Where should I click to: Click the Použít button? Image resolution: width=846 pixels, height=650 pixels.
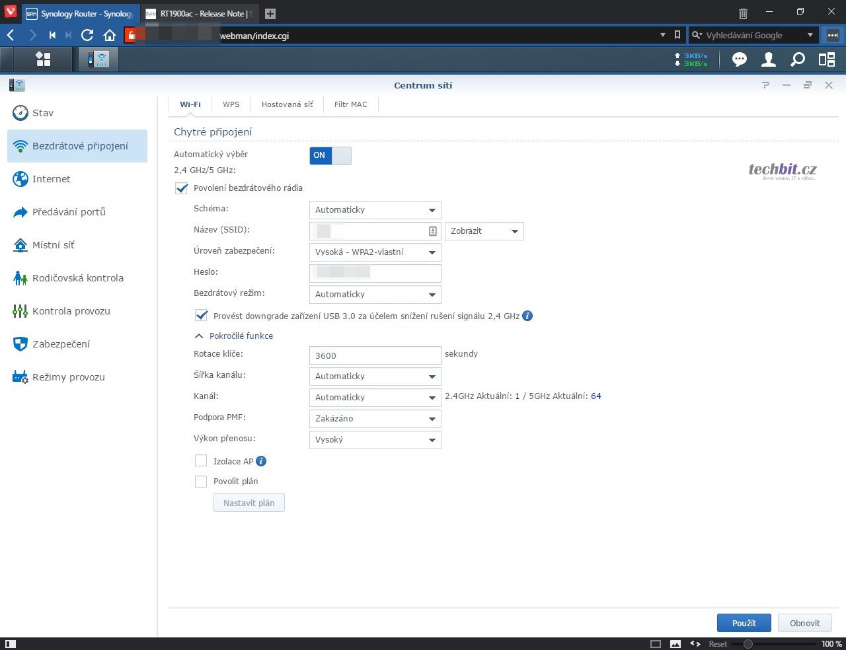point(744,623)
